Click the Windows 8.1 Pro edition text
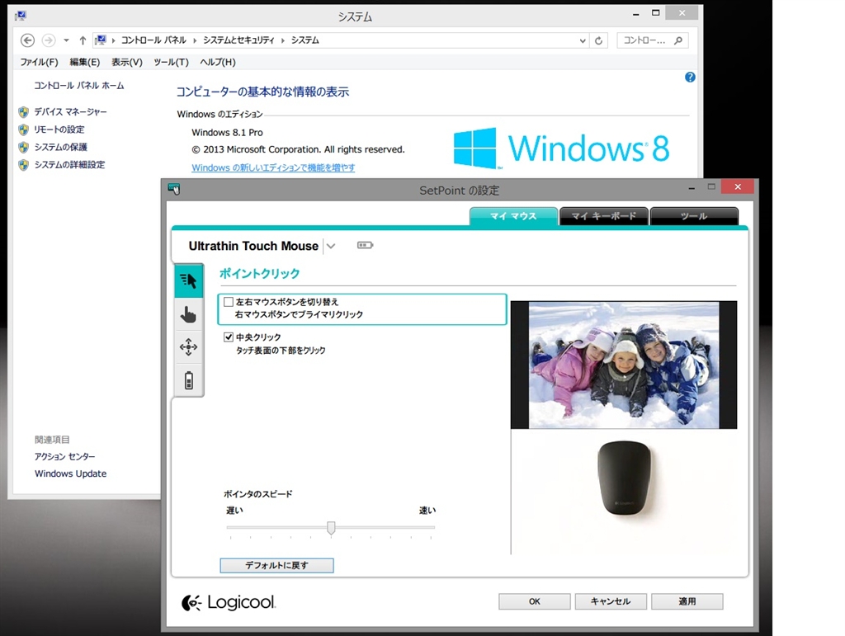The image size is (845, 636). coord(228,133)
